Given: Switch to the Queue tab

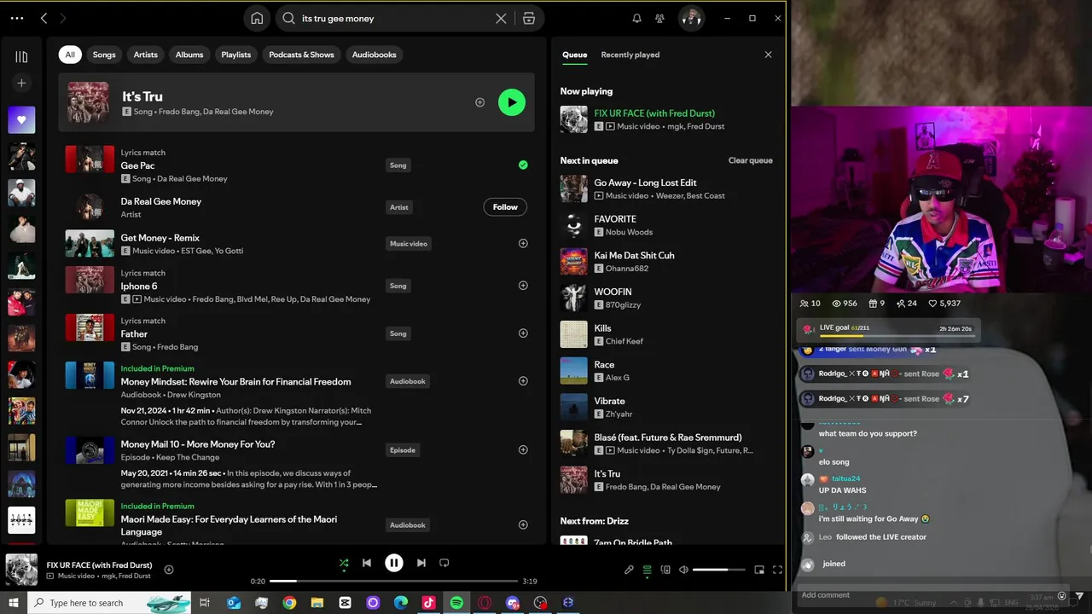Looking at the screenshot, I should tap(574, 55).
